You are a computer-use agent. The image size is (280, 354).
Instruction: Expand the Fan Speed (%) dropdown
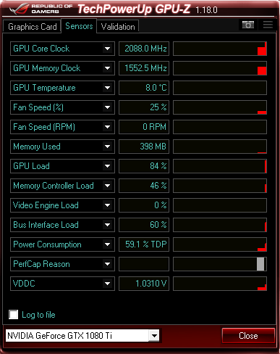[107, 107]
